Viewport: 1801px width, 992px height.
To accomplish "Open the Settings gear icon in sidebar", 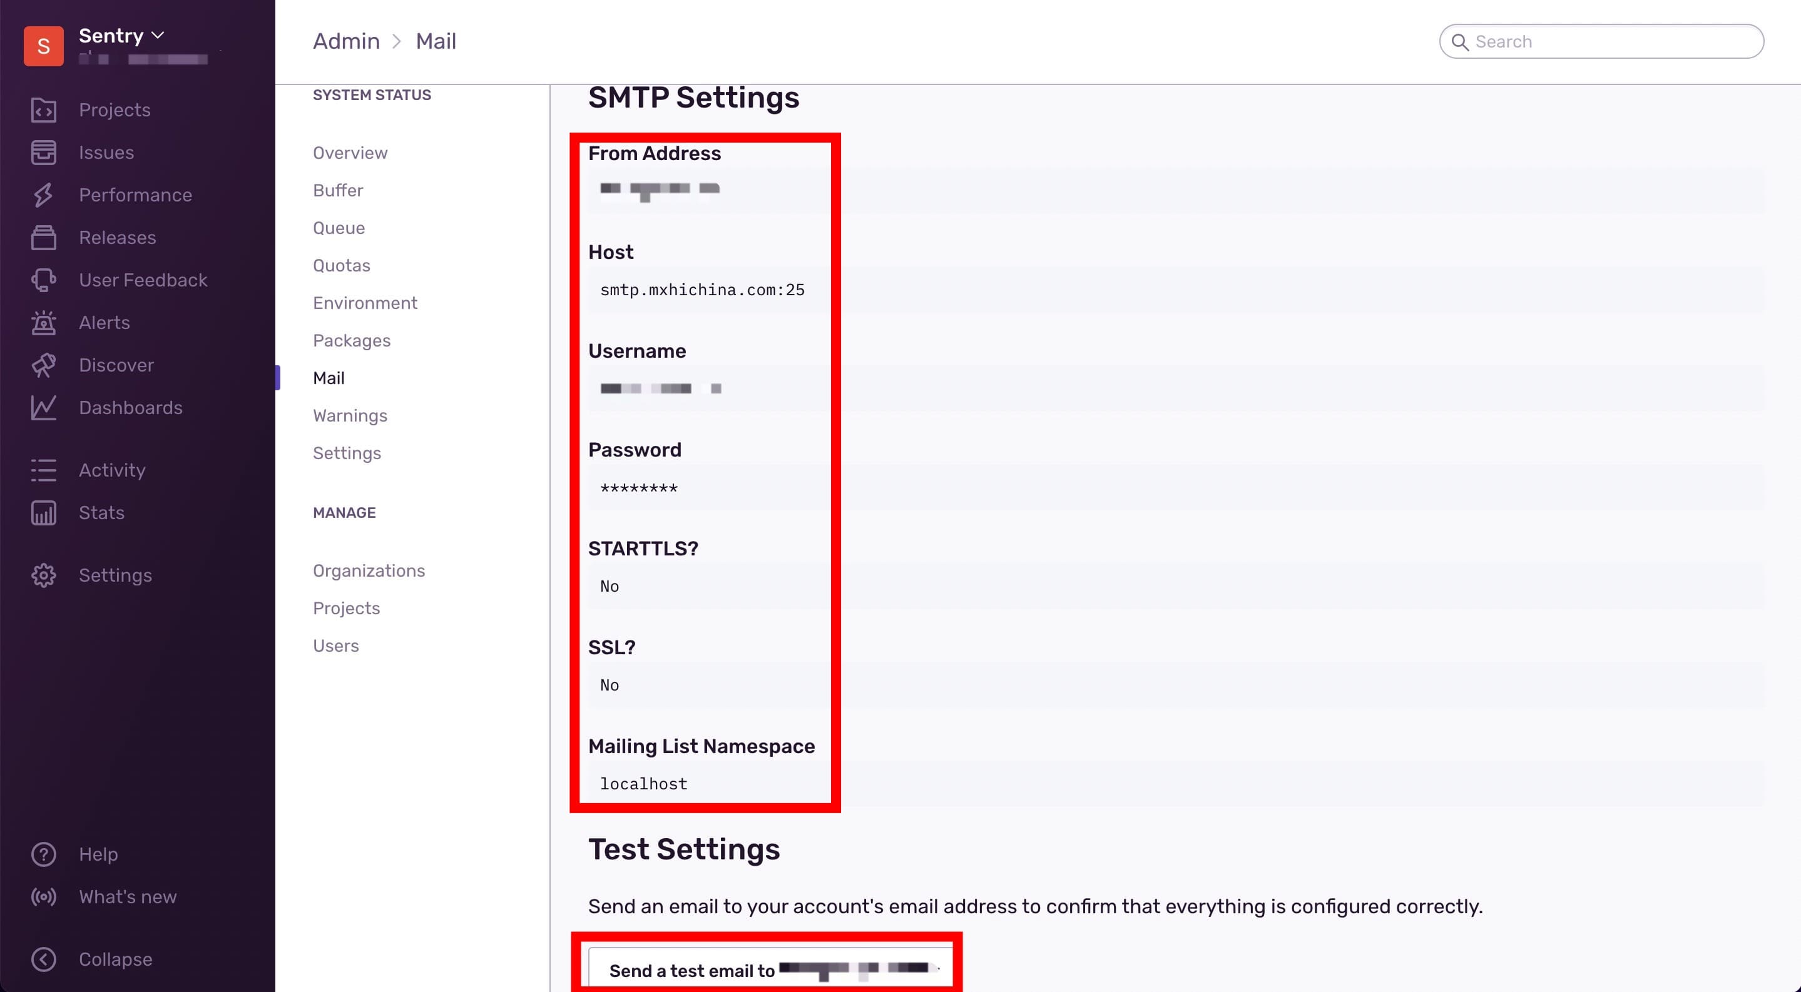I will pyautogui.click(x=43, y=575).
